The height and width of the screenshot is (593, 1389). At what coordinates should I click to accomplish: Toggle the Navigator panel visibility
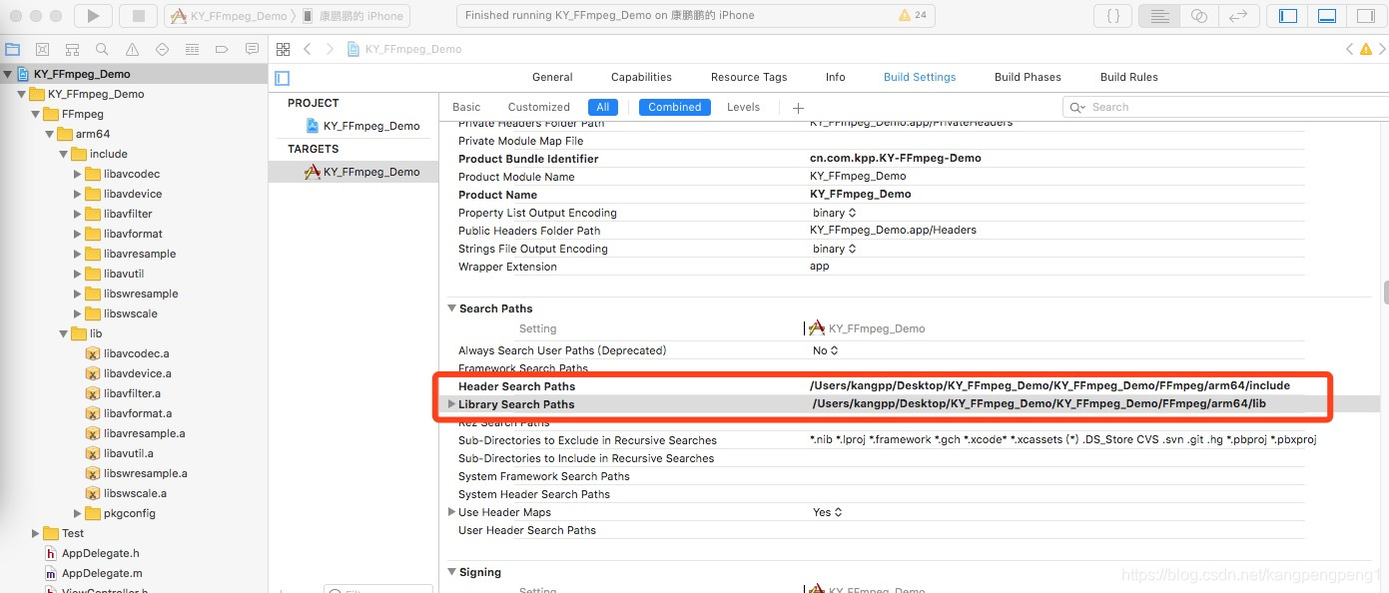[1288, 16]
